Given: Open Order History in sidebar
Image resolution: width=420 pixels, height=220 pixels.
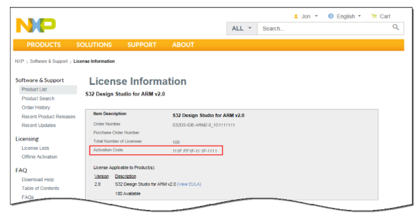Looking at the screenshot, I should point(36,107).
